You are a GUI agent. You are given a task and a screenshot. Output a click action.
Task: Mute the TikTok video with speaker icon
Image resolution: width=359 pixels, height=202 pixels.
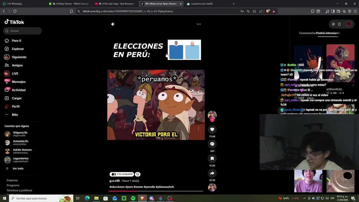click(x=113, y=24)
